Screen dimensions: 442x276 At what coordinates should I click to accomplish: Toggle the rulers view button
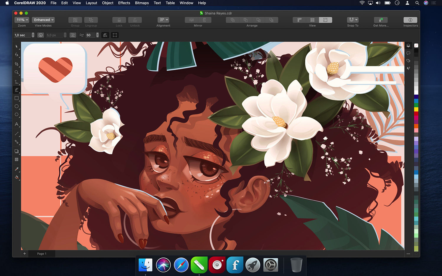(x=299, y=20)
